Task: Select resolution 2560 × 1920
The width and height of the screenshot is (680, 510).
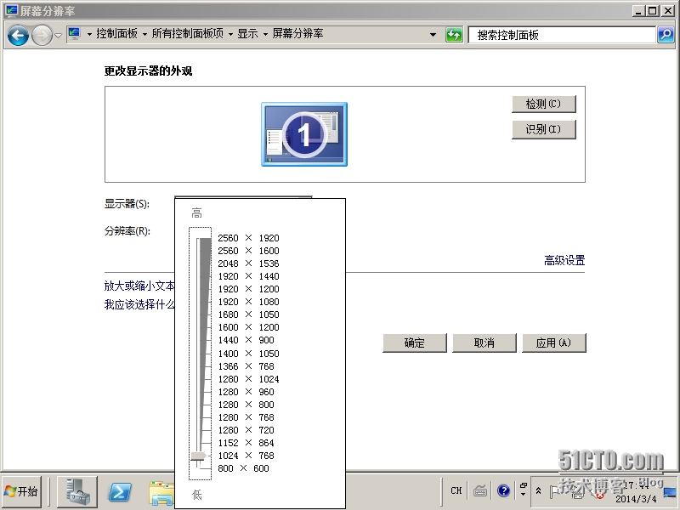Action: [248, 238]
